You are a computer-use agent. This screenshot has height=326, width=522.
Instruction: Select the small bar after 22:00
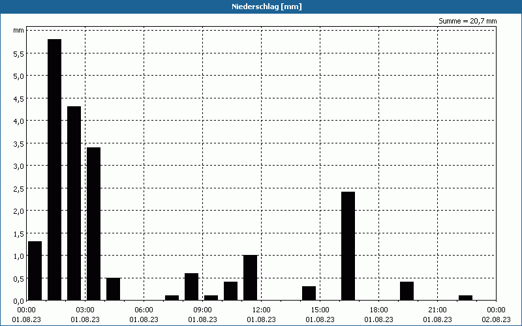pos(465,298)
